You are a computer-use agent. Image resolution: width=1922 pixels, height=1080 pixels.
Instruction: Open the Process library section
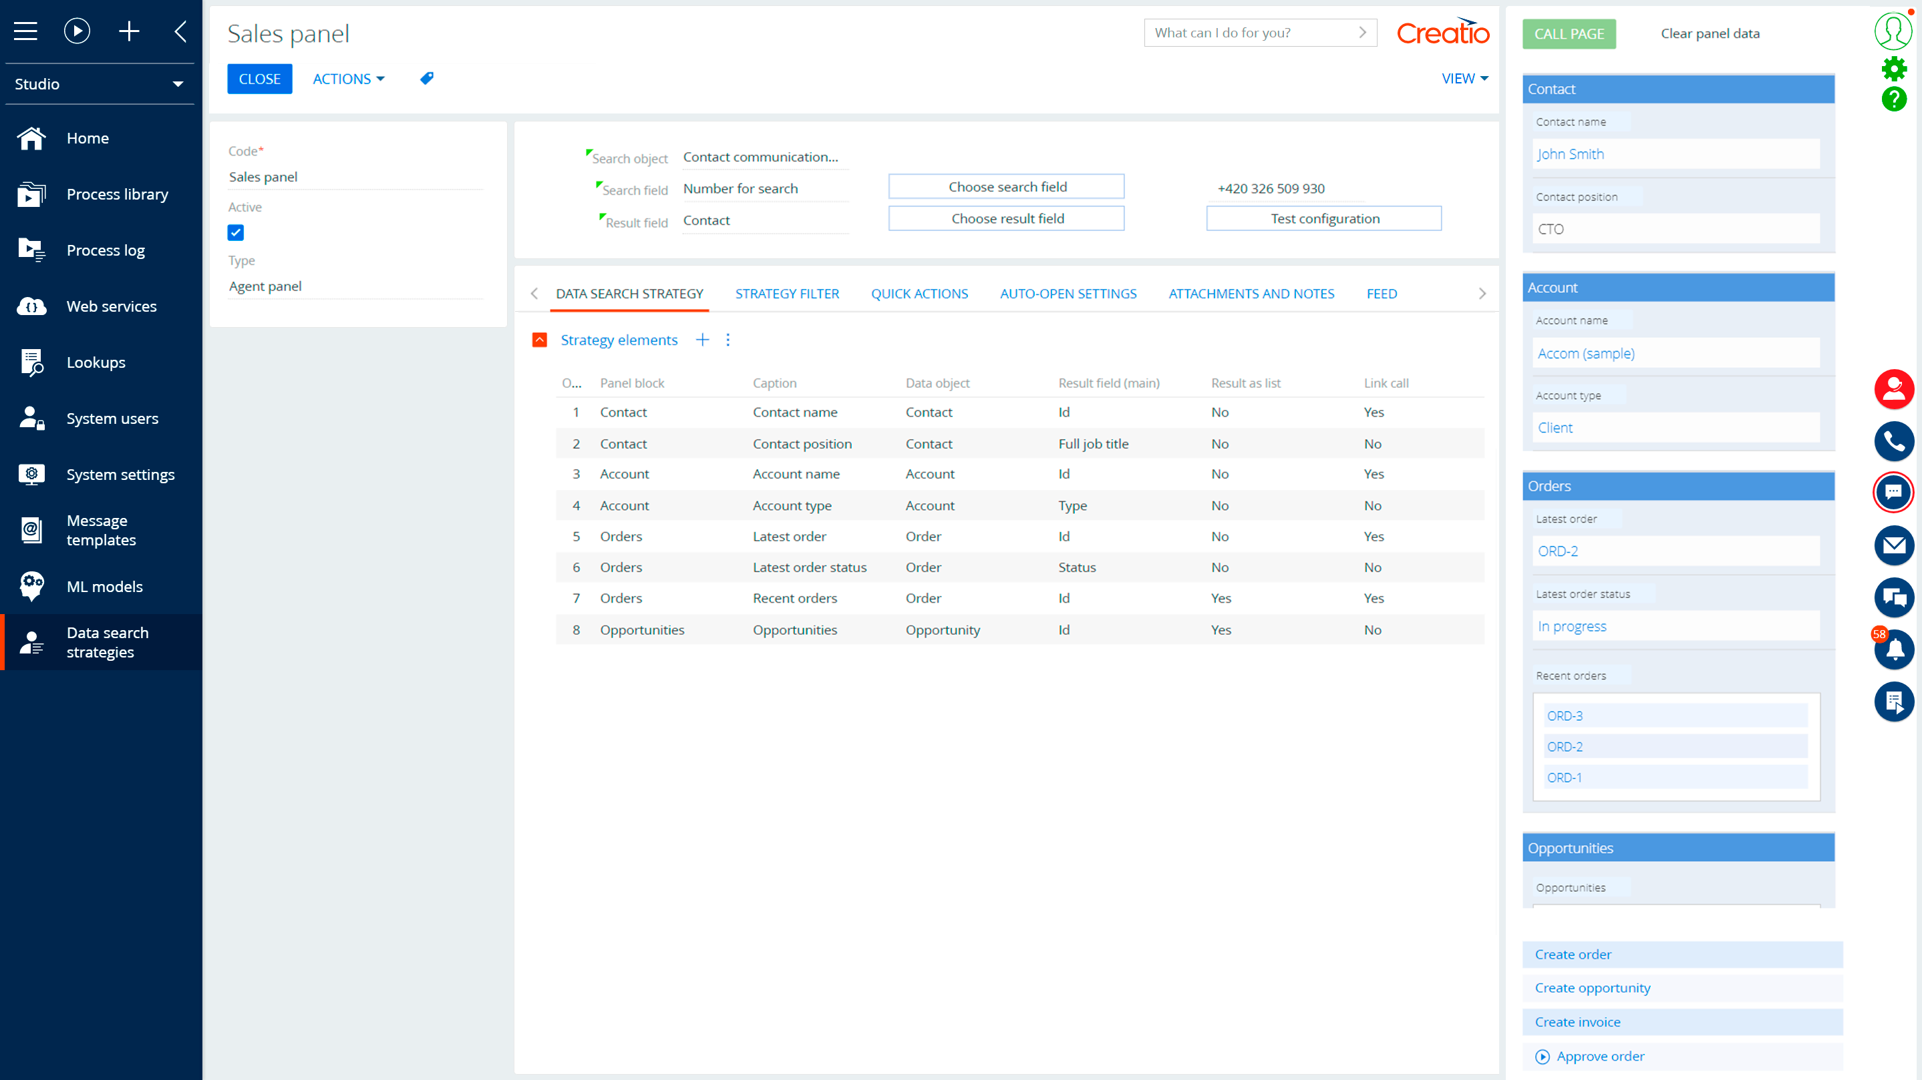point(117,194)
